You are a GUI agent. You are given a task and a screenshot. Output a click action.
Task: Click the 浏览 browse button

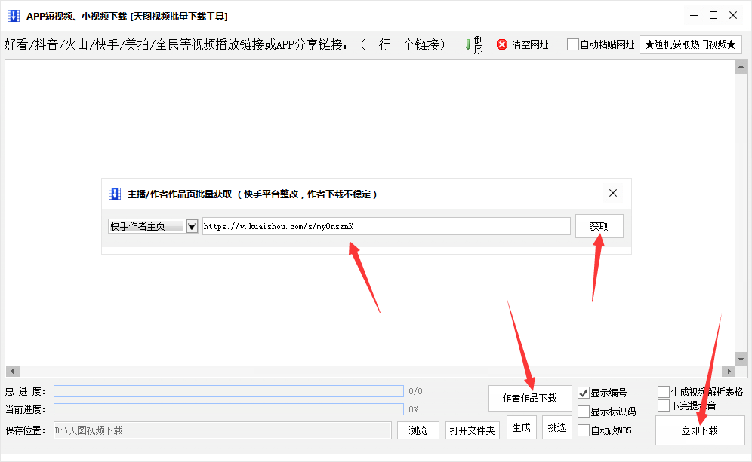418,430
